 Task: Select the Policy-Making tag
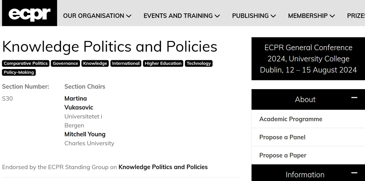coord(19,72)
